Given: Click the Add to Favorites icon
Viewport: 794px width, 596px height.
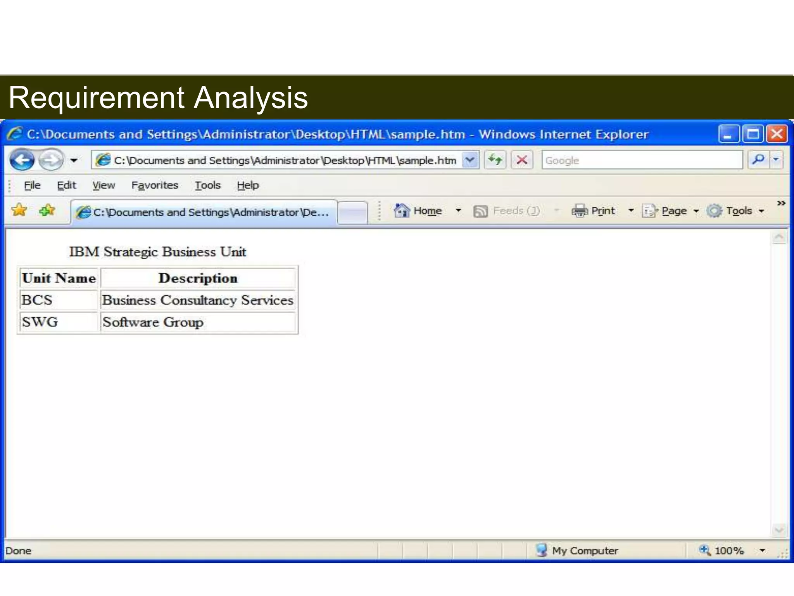Looking at the screenshot, I should (x=47, y=210).
